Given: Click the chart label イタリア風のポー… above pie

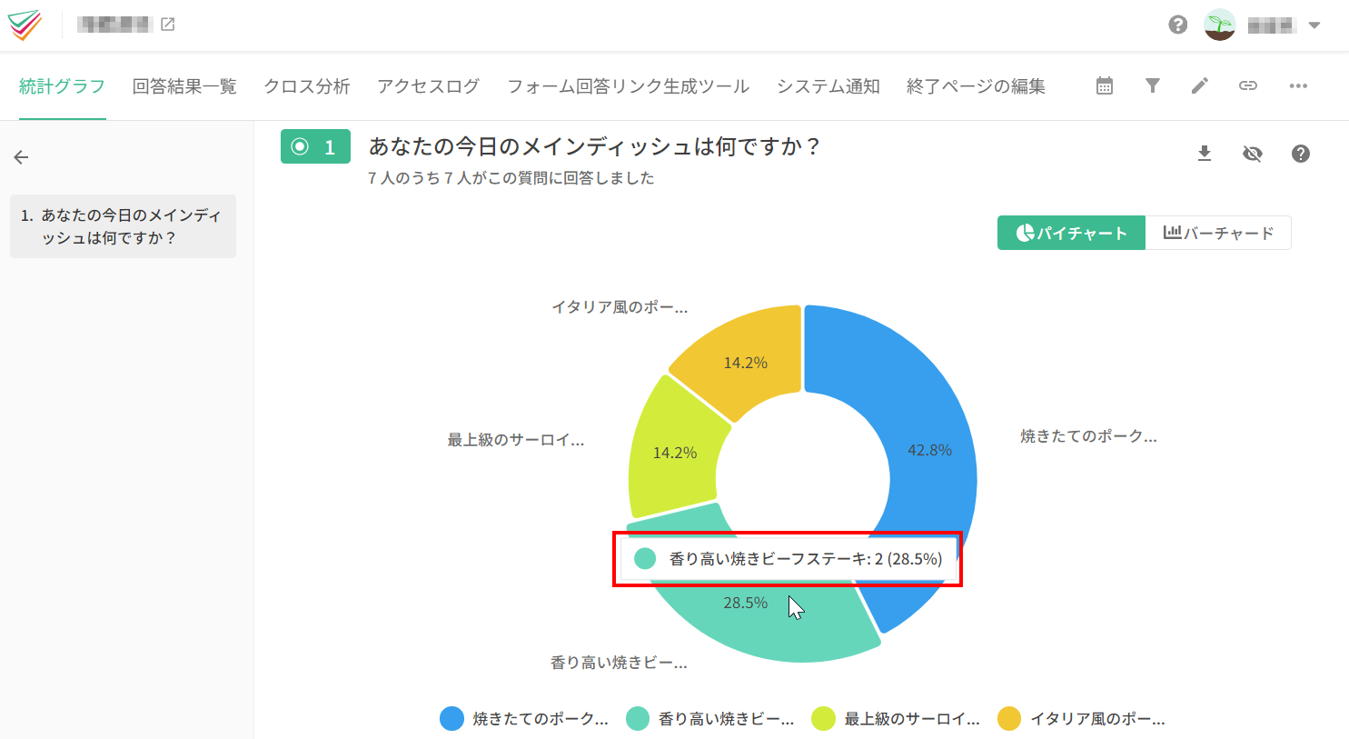Looking at the screenshot, I should point(620,307).
